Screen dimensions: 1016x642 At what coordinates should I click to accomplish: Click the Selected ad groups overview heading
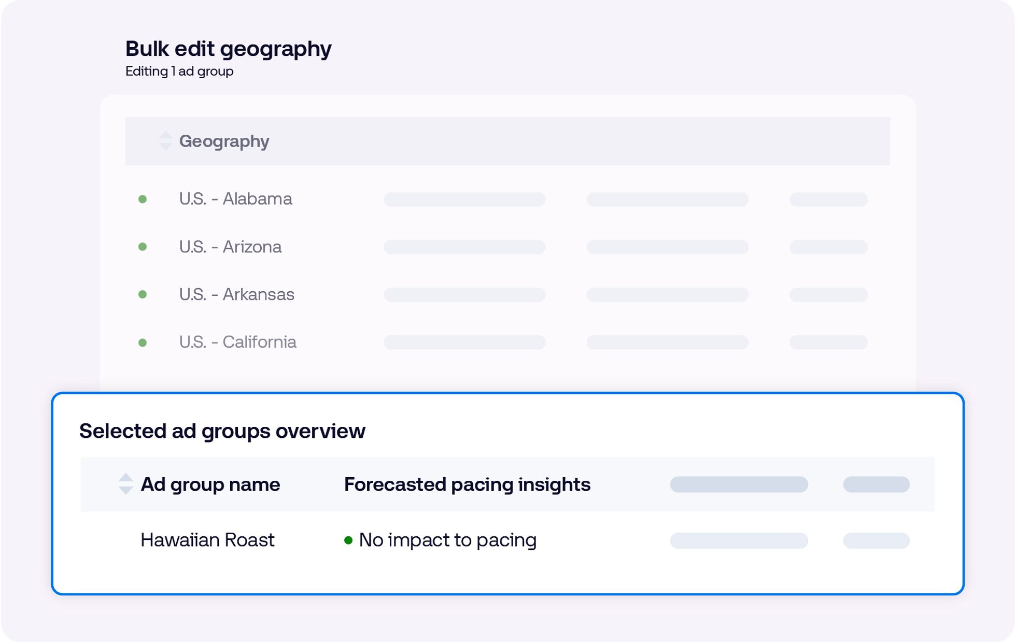pyautogui.click(x=222, y=431)
